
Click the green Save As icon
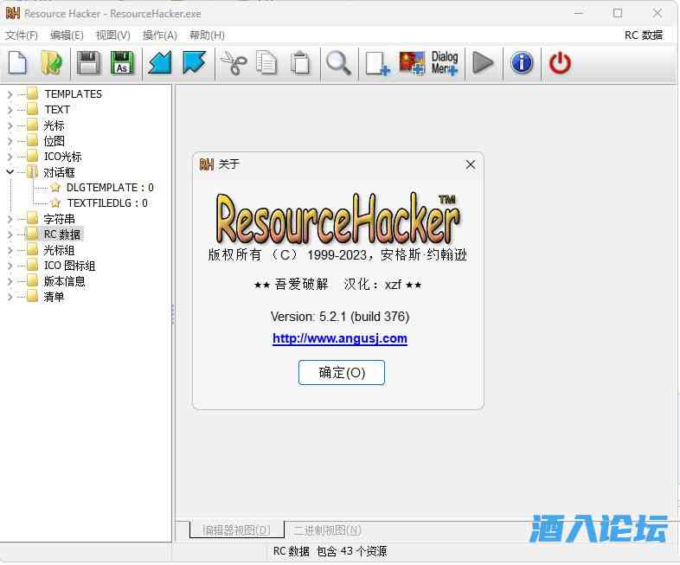122,63
